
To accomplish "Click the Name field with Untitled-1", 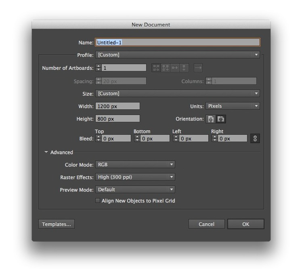I will click(x=177, y=42).
